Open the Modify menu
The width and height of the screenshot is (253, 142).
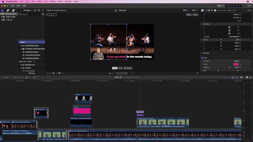[x=53, y=2]
